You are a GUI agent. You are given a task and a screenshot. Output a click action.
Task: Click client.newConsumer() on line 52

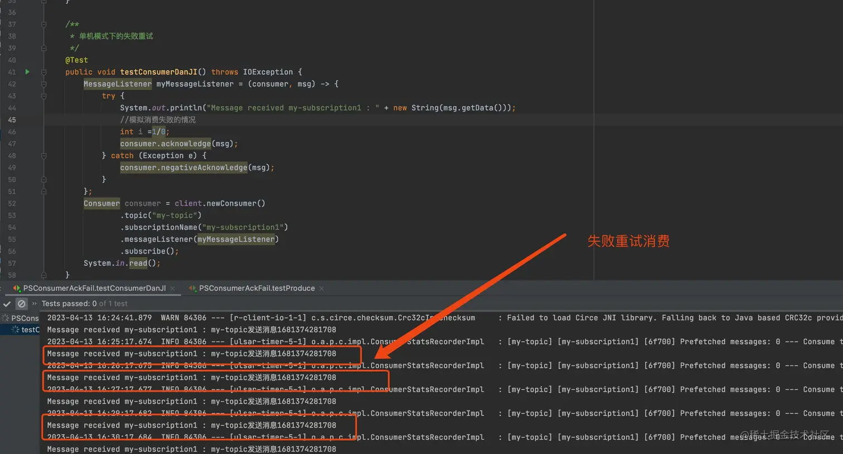coord(220,203)
